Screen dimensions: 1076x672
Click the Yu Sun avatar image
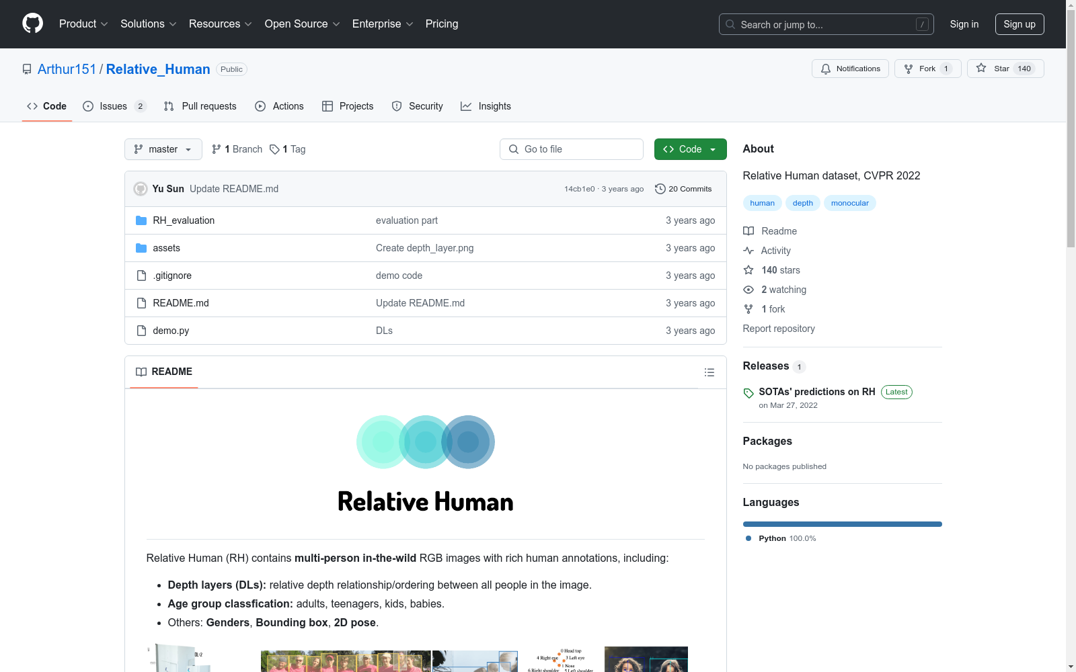(141, 189)
